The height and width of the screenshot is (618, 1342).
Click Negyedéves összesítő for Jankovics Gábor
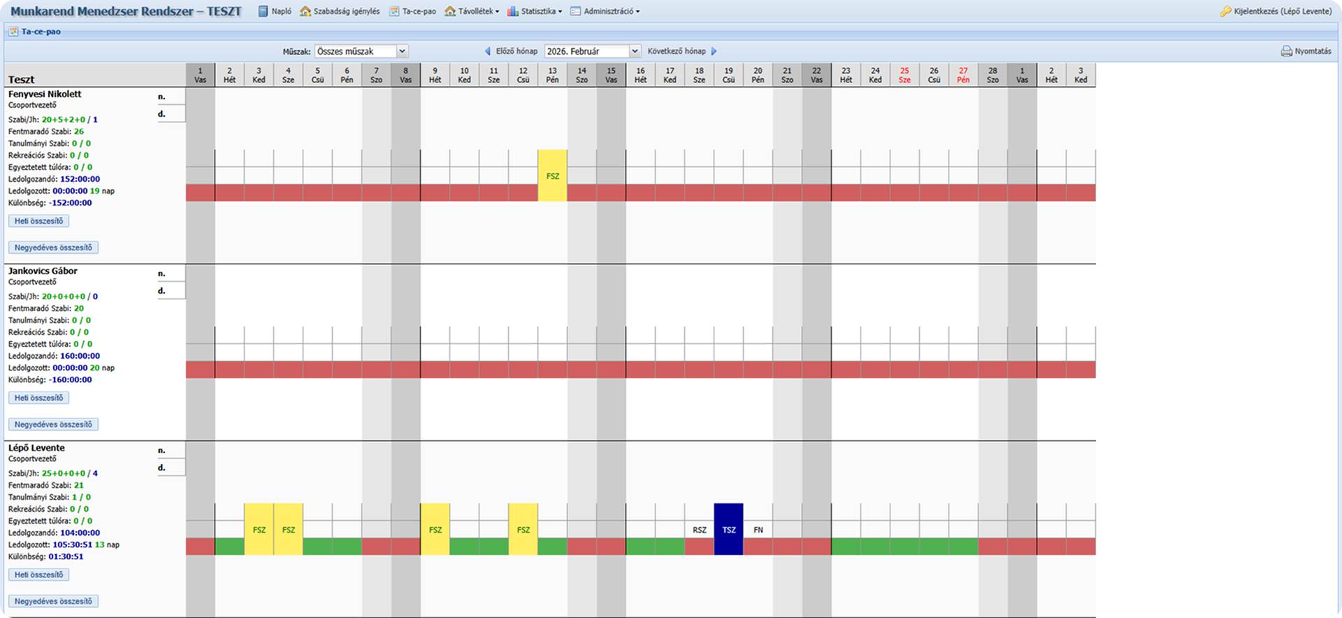click(x=53, y=424)
